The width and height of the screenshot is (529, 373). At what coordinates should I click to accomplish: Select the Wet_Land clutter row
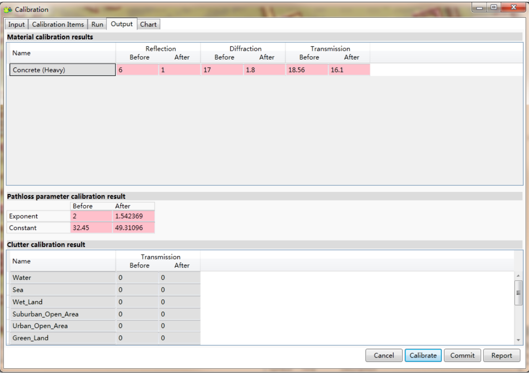click(62, 302)
